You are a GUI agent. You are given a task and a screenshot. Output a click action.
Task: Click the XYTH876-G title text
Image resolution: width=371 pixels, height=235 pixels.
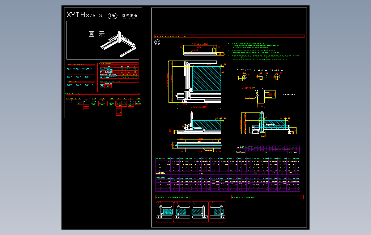[84, 15]
